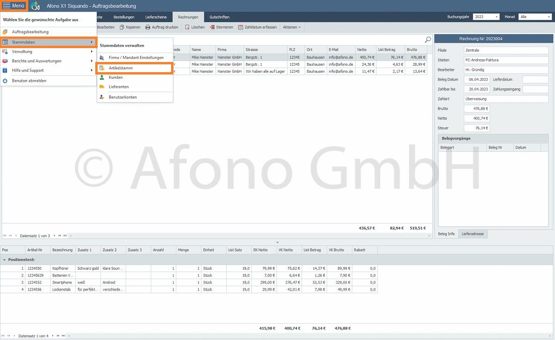
Task: Sort positions by the Artikel-Nr header
Action: coord(38,250)
